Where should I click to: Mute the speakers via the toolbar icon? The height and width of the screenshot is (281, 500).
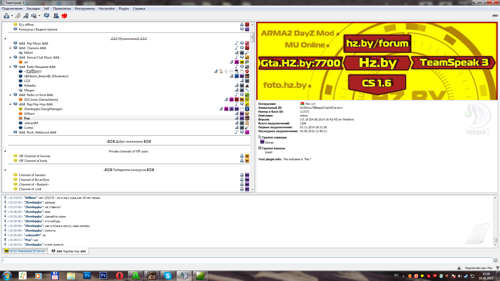(x=34, y=16)
